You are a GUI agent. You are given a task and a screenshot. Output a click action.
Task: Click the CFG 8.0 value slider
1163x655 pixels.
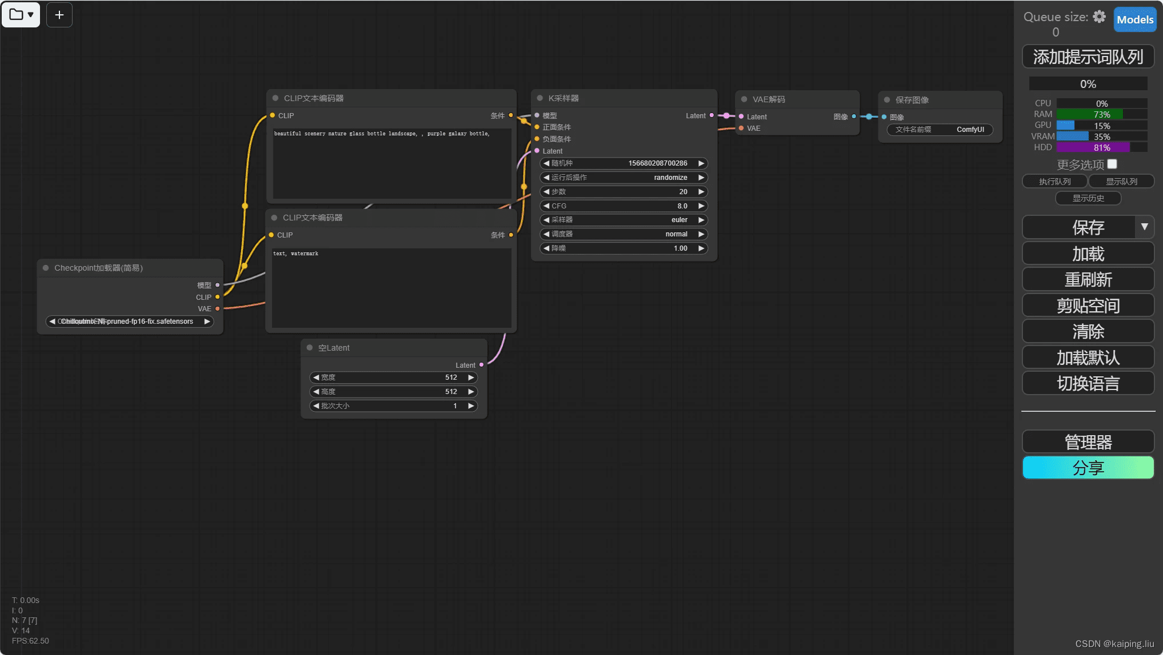pos(624,206)
